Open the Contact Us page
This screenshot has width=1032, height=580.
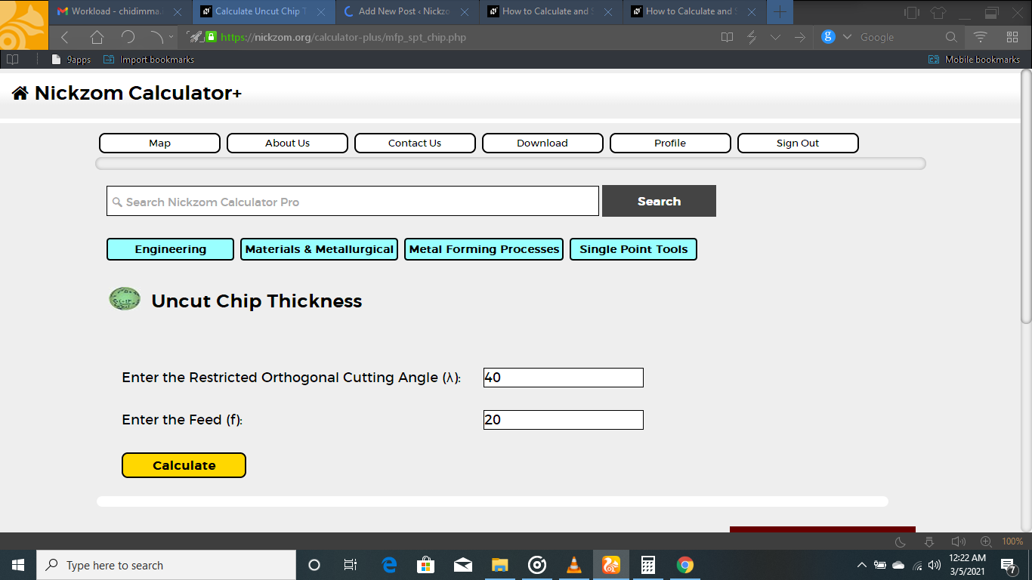(x=415, y=143)
